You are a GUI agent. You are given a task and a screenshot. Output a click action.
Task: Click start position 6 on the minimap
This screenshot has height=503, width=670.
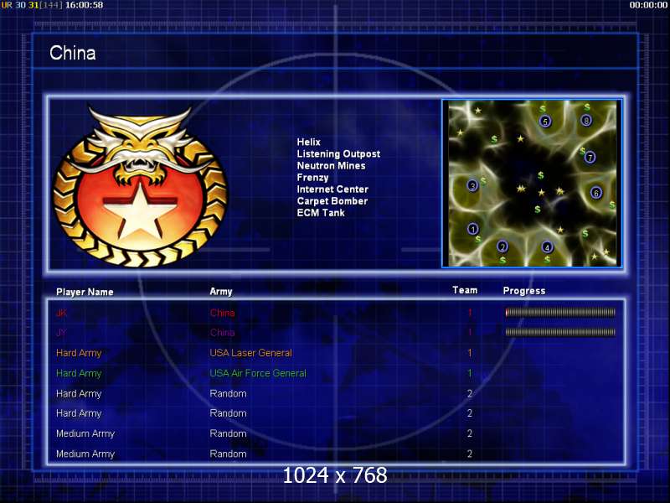tap(596, 193)
